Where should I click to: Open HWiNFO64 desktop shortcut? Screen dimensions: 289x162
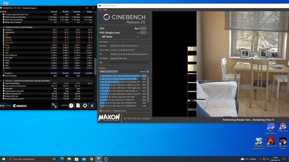(x=259, y=143)
